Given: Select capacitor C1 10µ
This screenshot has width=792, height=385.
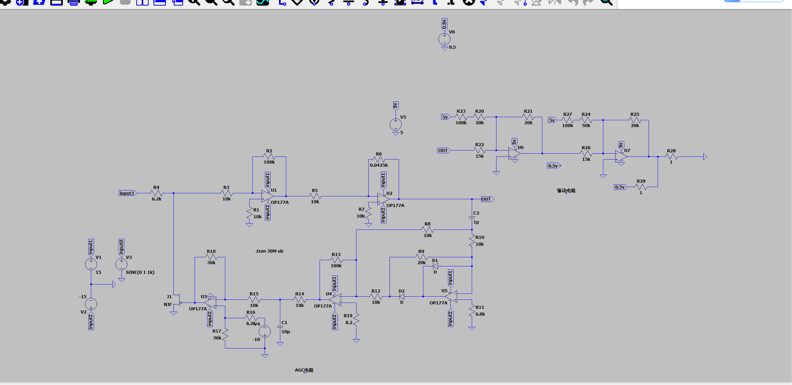Looking at the screenshot, I should pyautogui.click(x=280, y=327).
